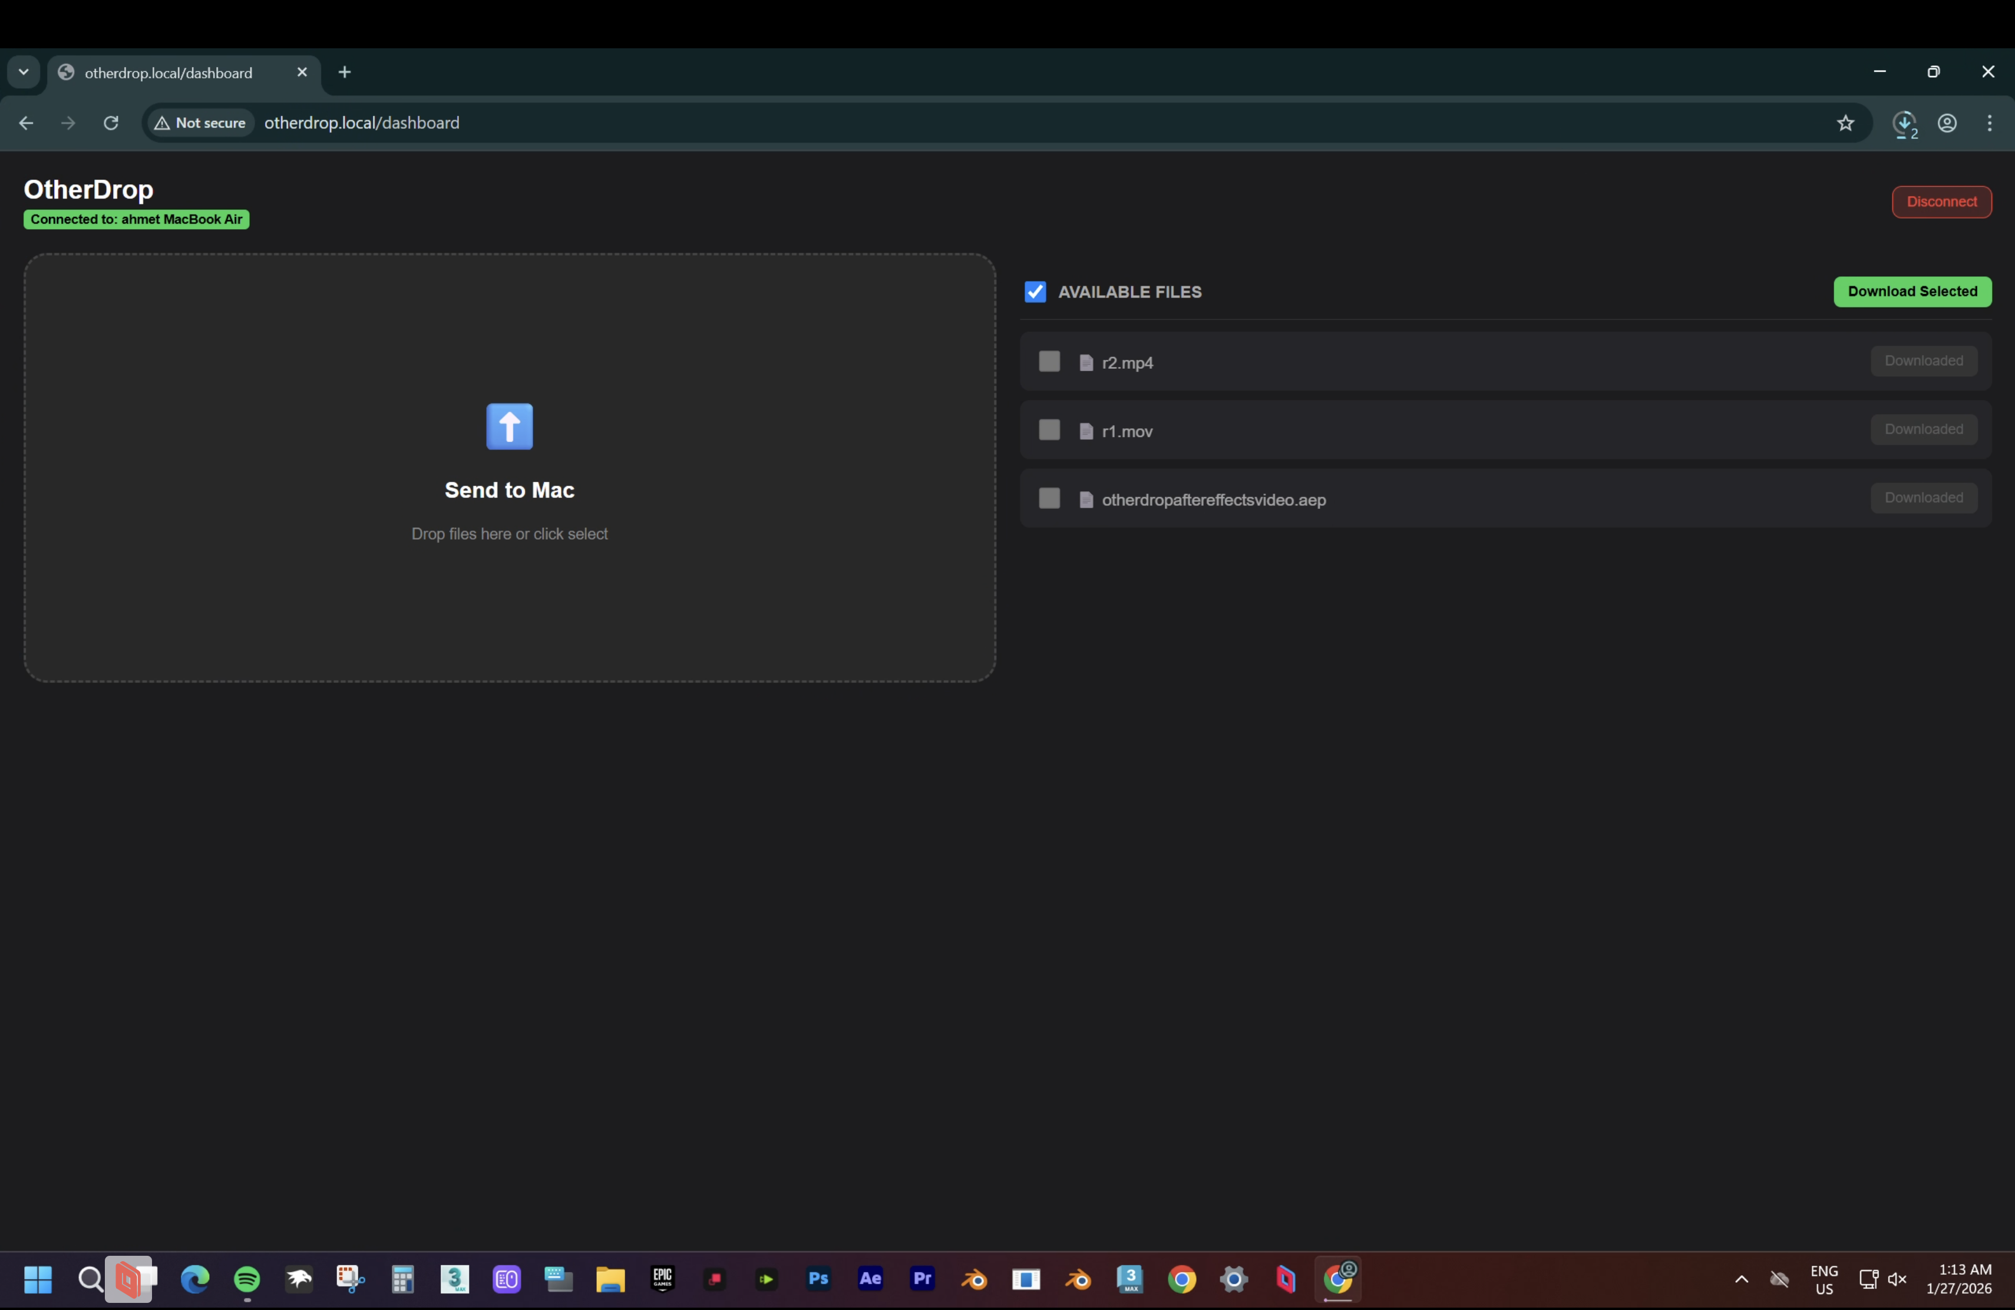
Task: Click the red Disconnect button
Action: (1941, 201)
